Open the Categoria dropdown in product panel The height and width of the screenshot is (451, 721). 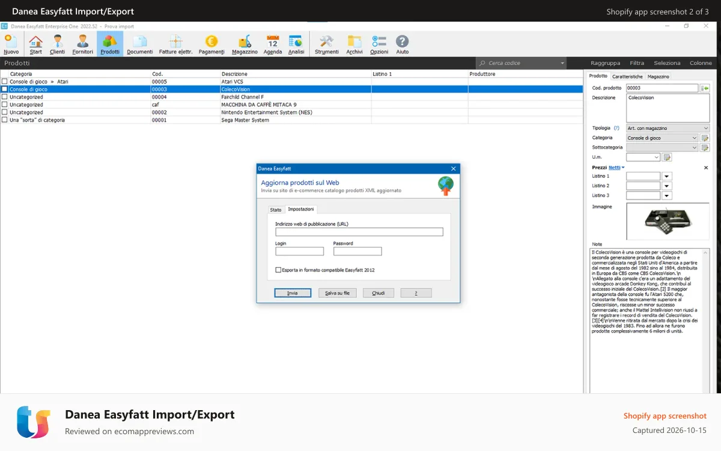(695, 138)
